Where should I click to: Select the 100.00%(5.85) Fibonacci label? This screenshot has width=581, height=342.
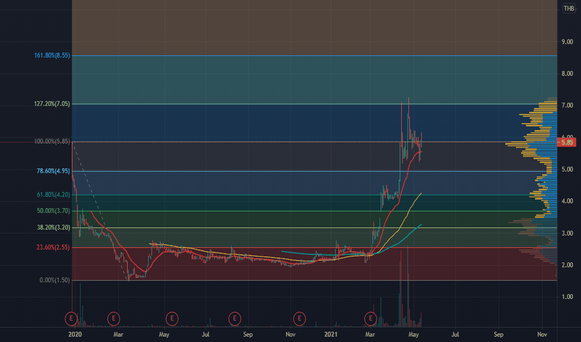coord(52,142)
